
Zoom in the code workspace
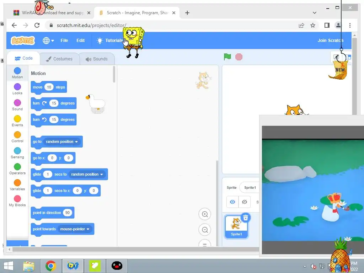(x=205, y=214)
